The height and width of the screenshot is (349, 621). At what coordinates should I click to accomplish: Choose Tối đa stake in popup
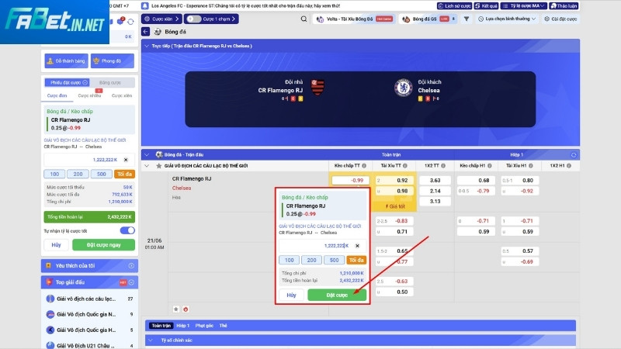coord(356,260)
